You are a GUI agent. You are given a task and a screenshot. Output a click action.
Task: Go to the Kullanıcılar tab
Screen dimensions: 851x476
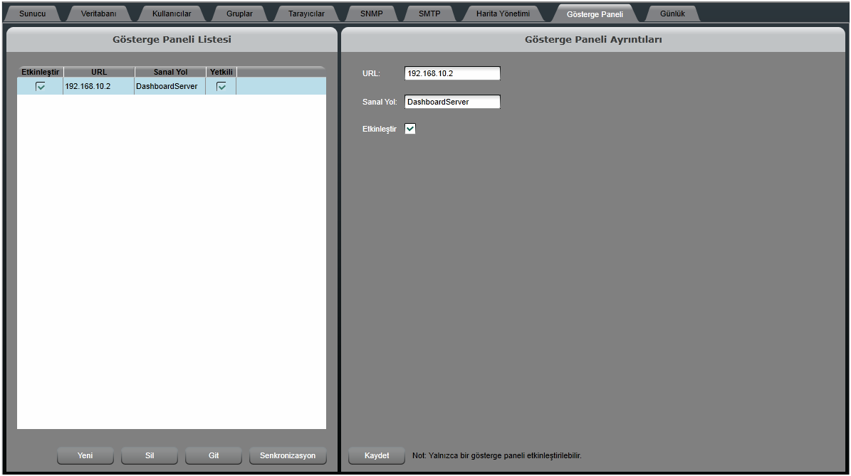[172, 14]
